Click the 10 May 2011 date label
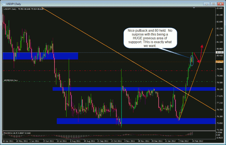Viewport: 226px width, 145px height. coord(22,141)
